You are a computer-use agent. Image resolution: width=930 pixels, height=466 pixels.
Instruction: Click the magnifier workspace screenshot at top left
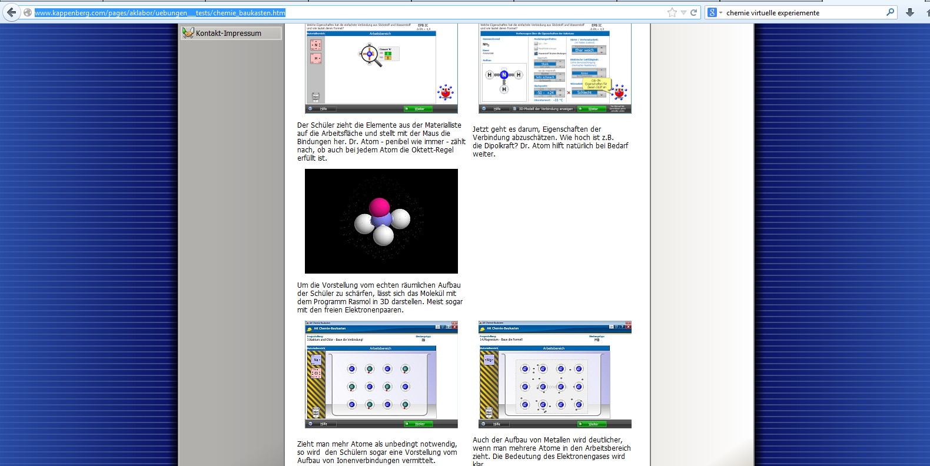pyautogui.click(x=381, y=68)
